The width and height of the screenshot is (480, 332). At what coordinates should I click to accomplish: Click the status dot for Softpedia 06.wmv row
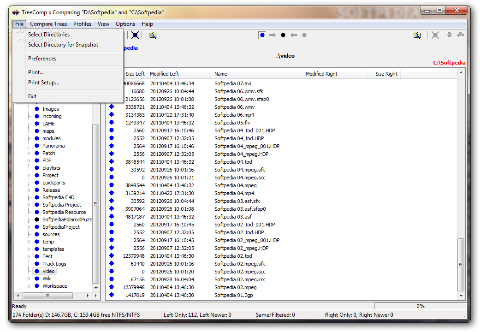pyautogui.click(x=112, y=107)
